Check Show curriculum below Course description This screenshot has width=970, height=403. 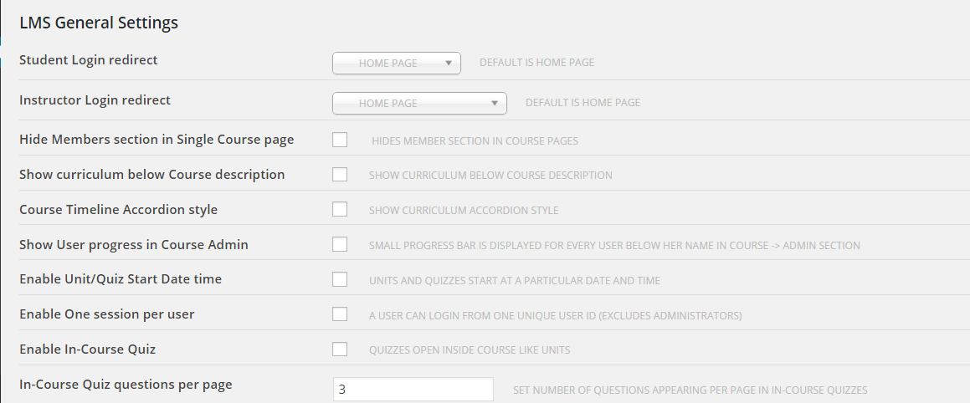coord(340,174)
